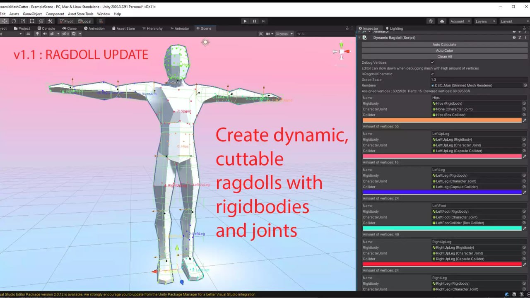This screenshot has height=298, width=530.
Task: Select the Move tool
Action: pyautogui.click(x=5, y=21)
